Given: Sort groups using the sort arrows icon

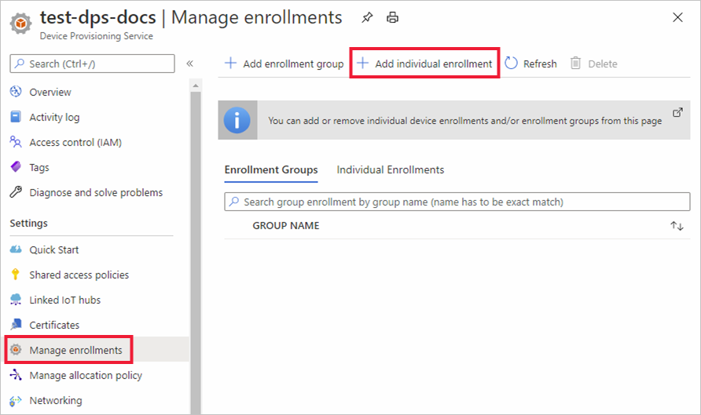Looking at the screenshot, I should 677,226.
